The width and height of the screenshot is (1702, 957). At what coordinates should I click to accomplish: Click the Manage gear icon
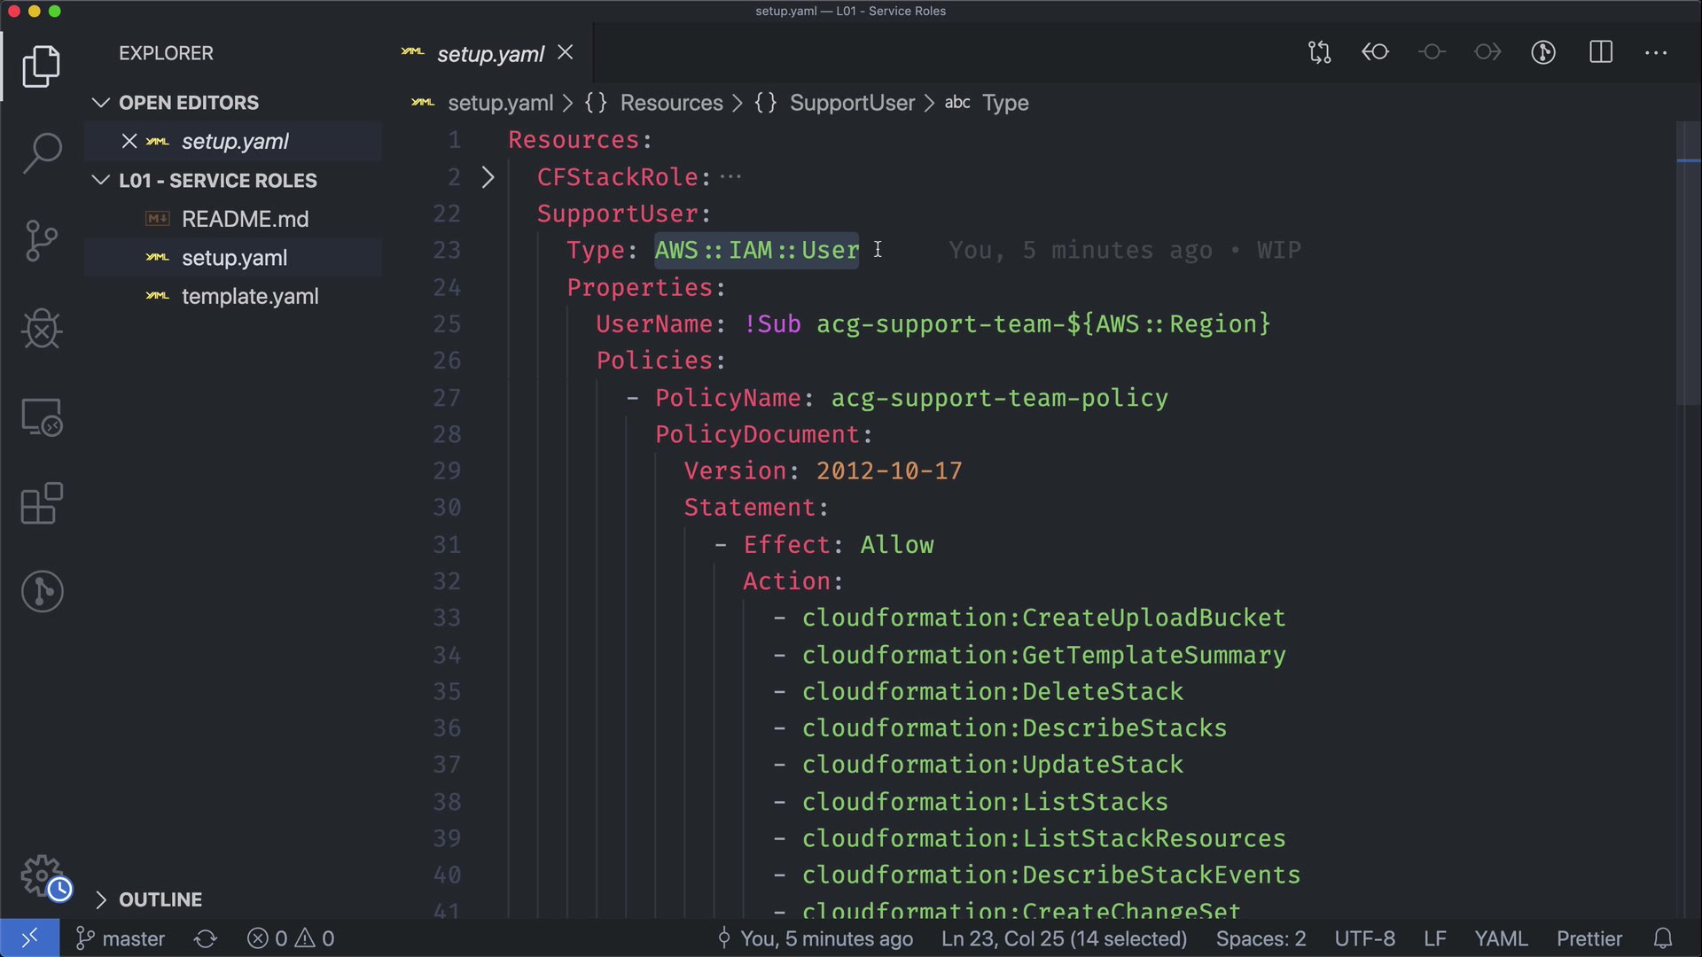[x=42, y=875]
